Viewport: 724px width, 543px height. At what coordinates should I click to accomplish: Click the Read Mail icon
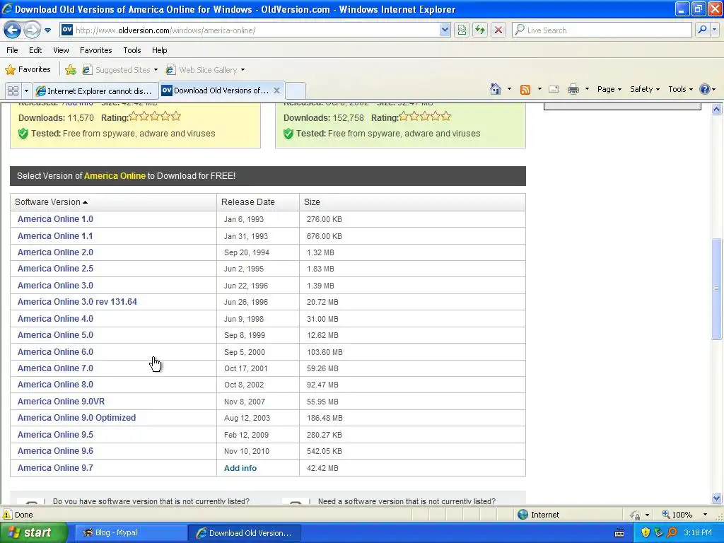tap(554, 89)
